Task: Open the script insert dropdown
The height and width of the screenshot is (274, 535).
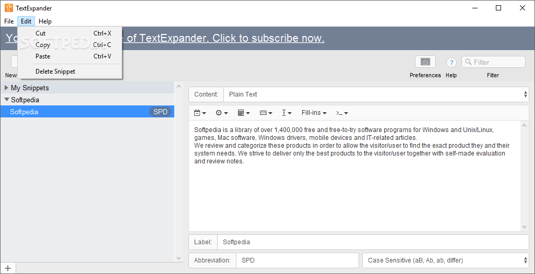Action: [x=342, y=113]
